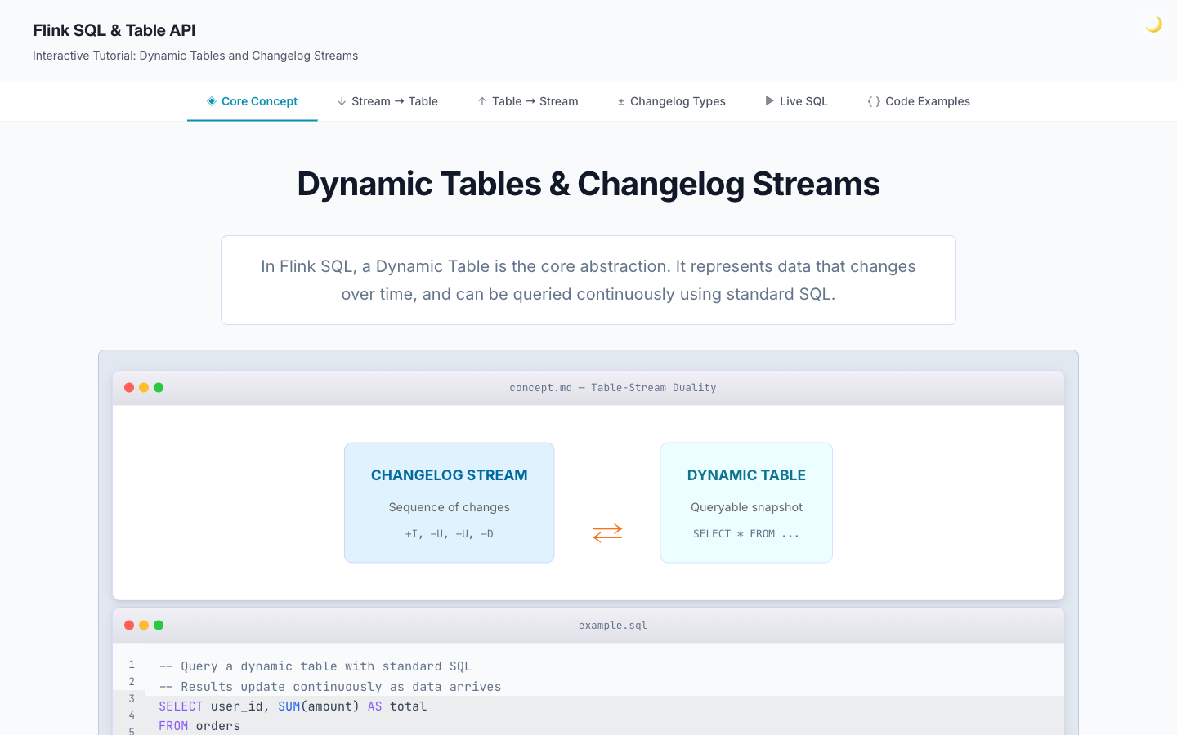
Task: Toggle dark mode with the moon icon
Action: [1153, 24]
